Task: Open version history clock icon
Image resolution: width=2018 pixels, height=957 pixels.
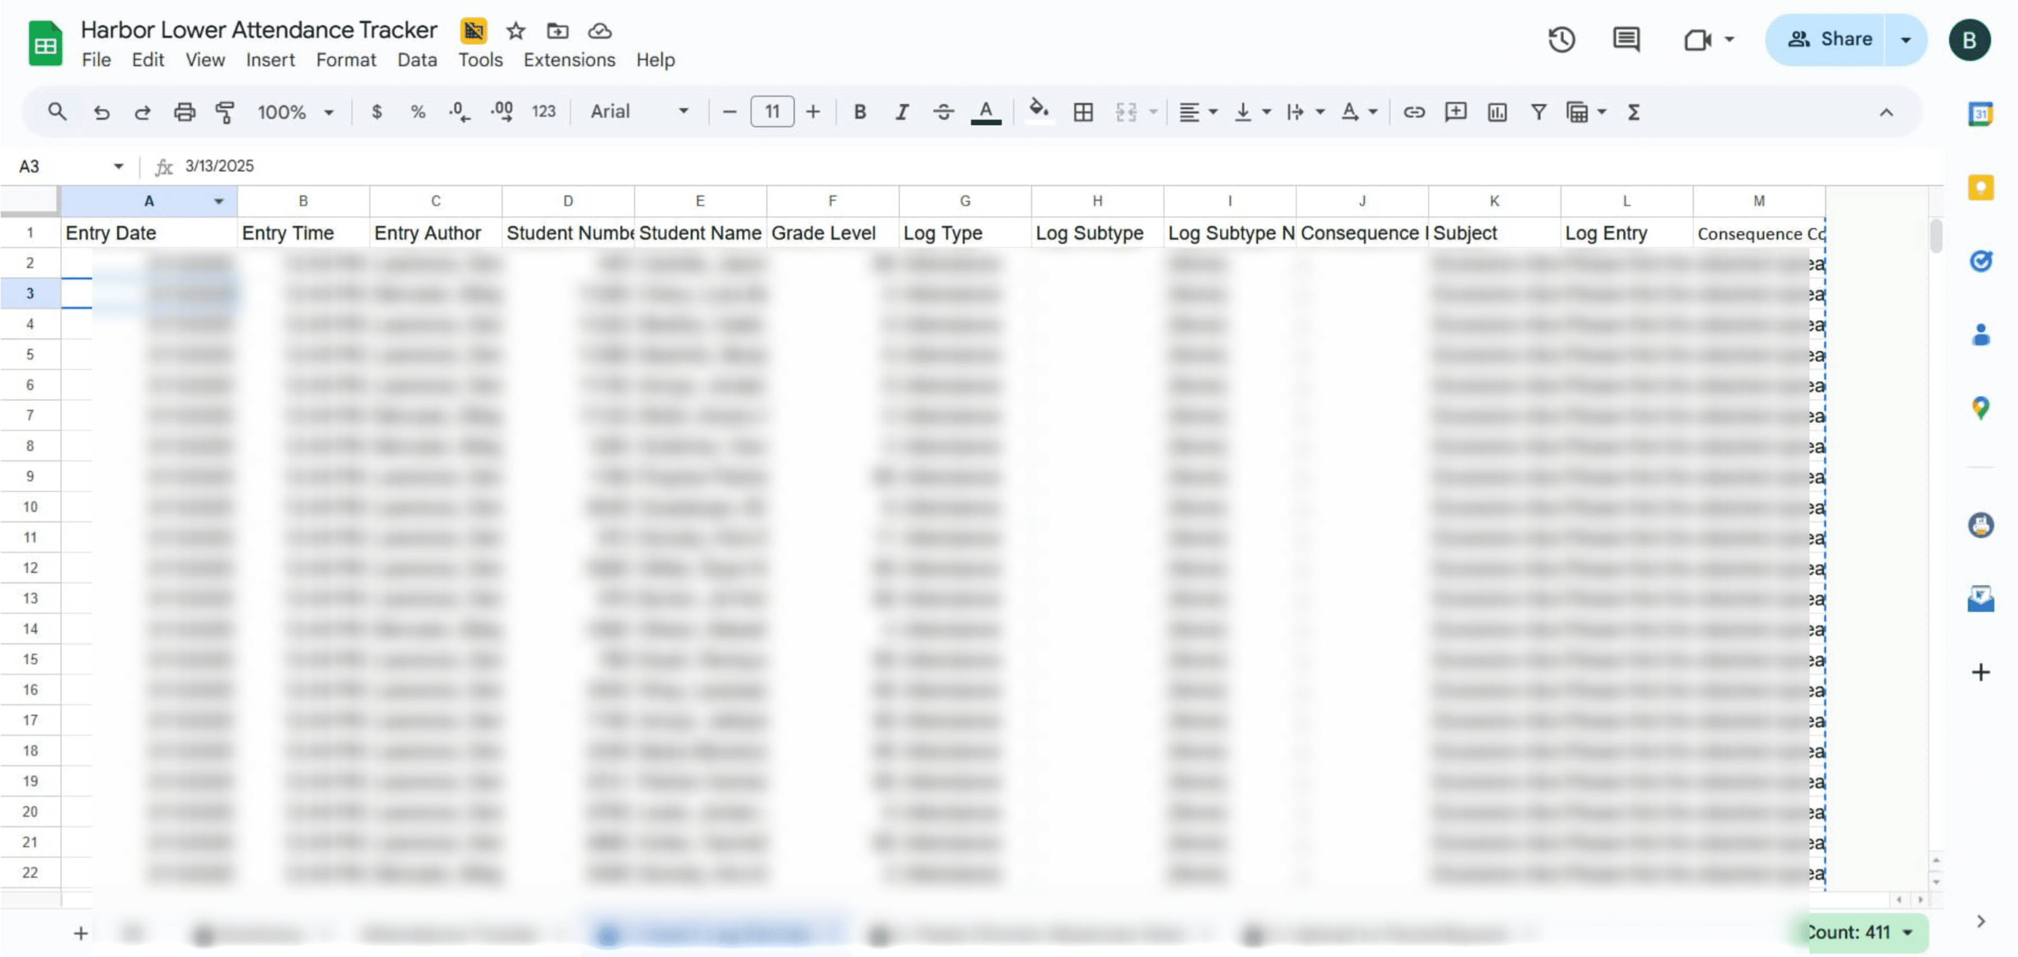Action: tap(1561, 39)
